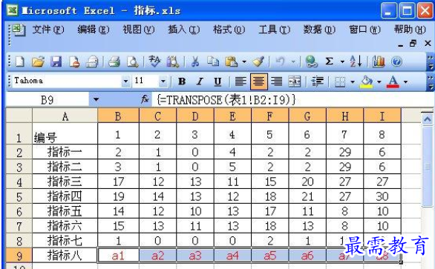Sort ascending with the A-Z icon
The height and width of the screenshot is (269, 435).
coord(356,62)
